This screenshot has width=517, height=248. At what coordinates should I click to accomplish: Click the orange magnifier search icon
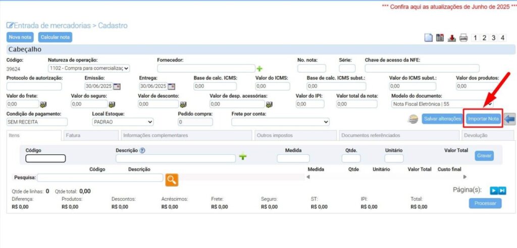tap(172, 178)
